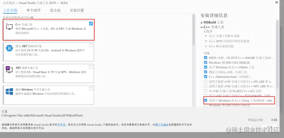This screenshot has width=284, height=138.
Task: Open the 许可证 link
Action: click(61, 125)
